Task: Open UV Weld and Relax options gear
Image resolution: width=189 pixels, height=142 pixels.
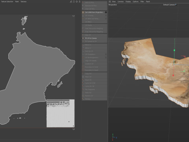Action: tap(106, 19)
